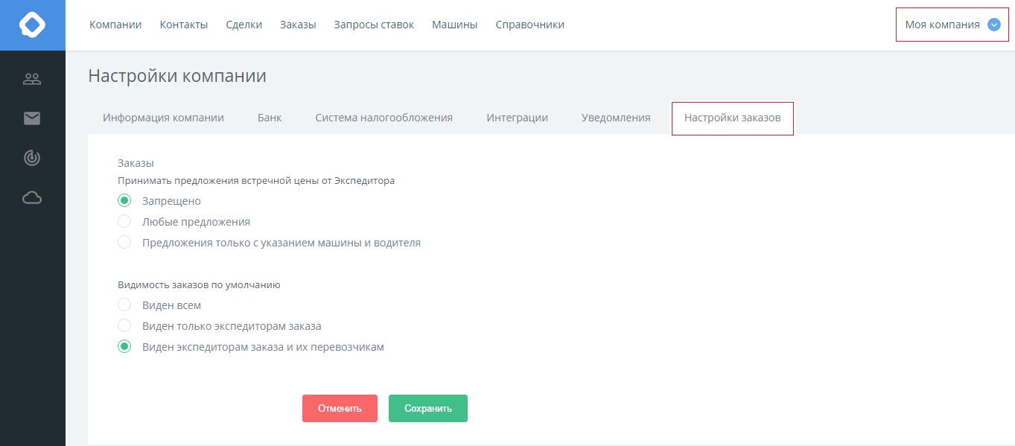This screenshot has height=446, width=1015.
Task: Open the Компании menu
Action: pos(115,25)
